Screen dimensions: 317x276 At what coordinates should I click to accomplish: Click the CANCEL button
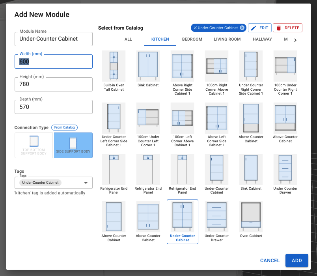point(270,261)
